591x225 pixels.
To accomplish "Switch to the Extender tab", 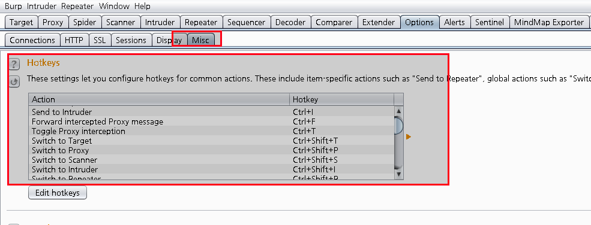I will click(x=379, y=22).
